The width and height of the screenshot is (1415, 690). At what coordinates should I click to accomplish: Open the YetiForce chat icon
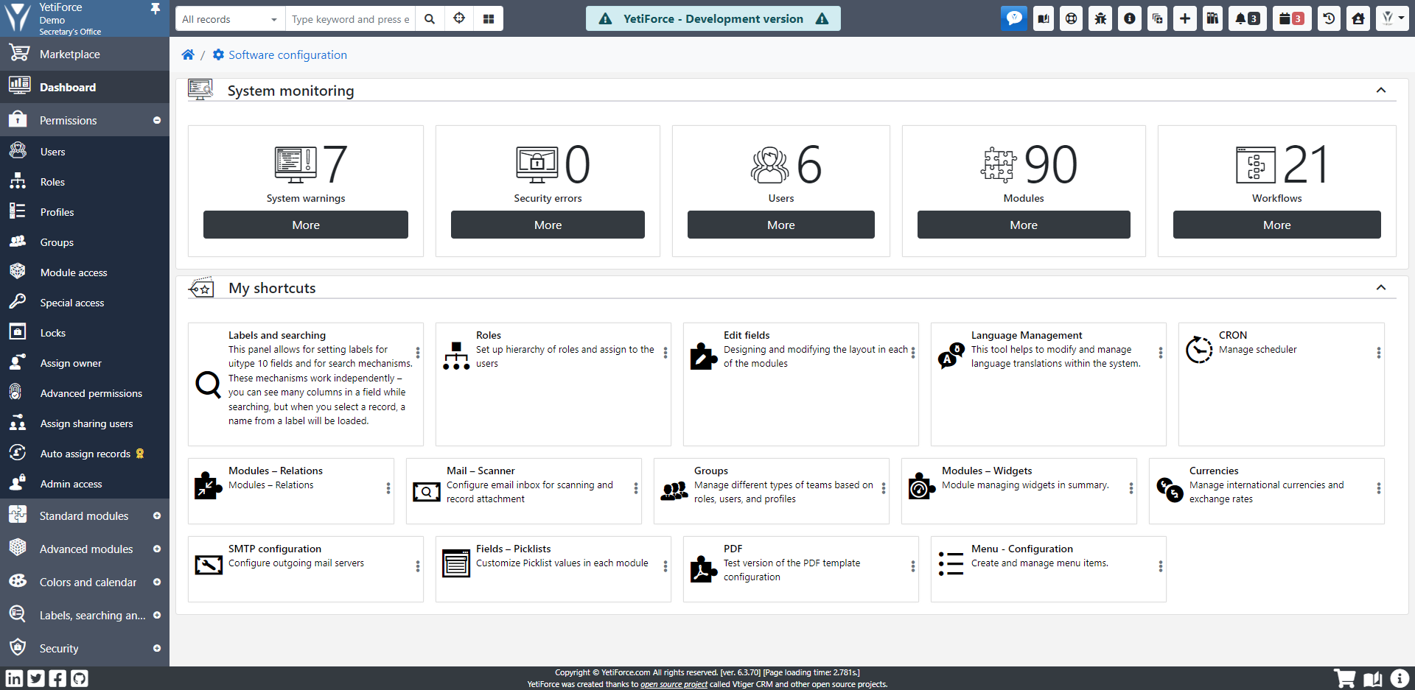pos(1014,18)
